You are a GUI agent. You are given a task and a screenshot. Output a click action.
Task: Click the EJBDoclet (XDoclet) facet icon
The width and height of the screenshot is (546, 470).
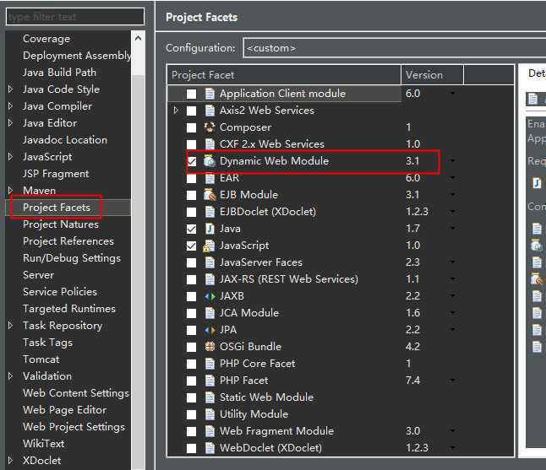(210, 212)
